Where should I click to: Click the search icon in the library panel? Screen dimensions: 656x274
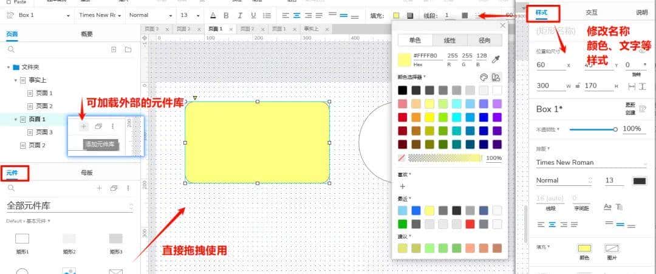pyautogui.click(x=12, y=188)
